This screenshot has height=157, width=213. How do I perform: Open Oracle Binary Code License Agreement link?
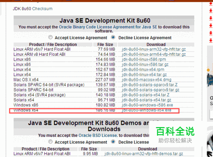(x=108, y=27)
